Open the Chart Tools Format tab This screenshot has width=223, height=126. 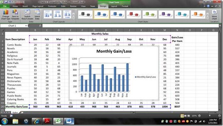click(125, 6)
